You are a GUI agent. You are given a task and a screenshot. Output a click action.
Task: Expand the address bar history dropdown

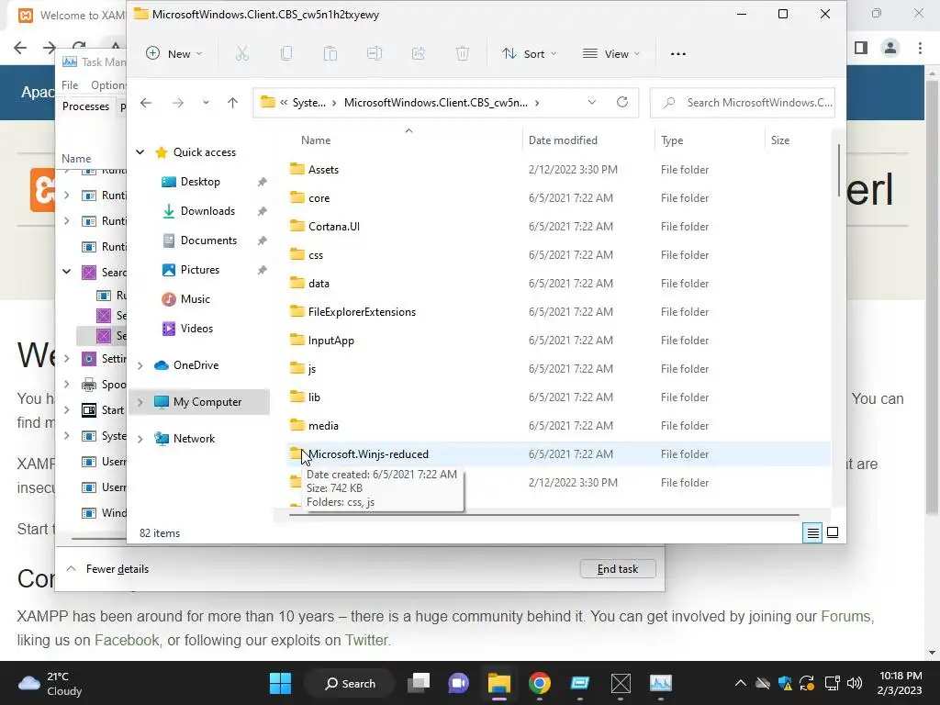592,102
